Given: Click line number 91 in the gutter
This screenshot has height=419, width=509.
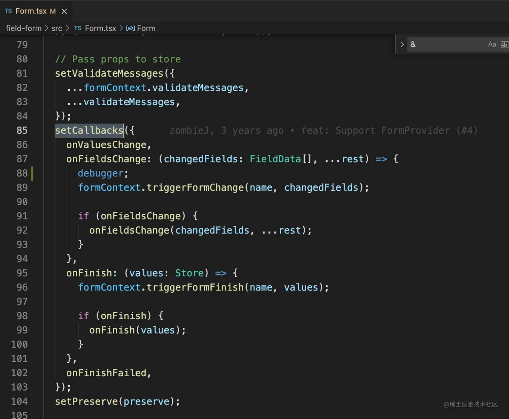Looking at the screenshot, I should tap(22, 216).
